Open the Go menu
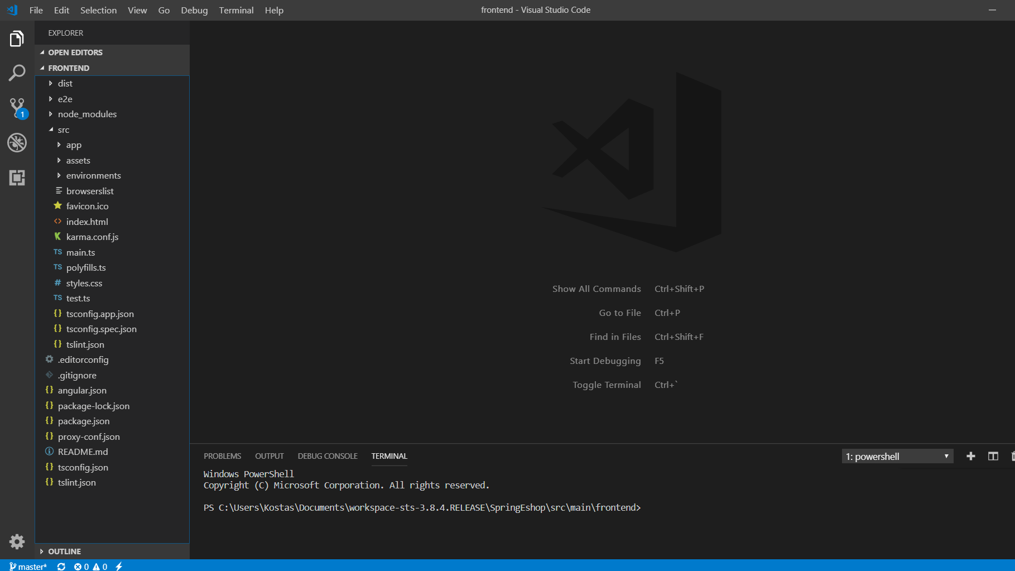The width and height of the screenshot is (1015, 571). (x=164, y=10)
